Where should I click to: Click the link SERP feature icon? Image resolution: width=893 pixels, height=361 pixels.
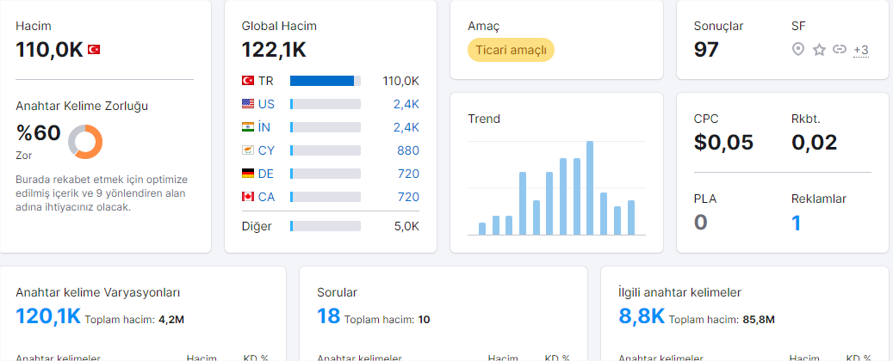pyautogui.click(x=840, y=50)
